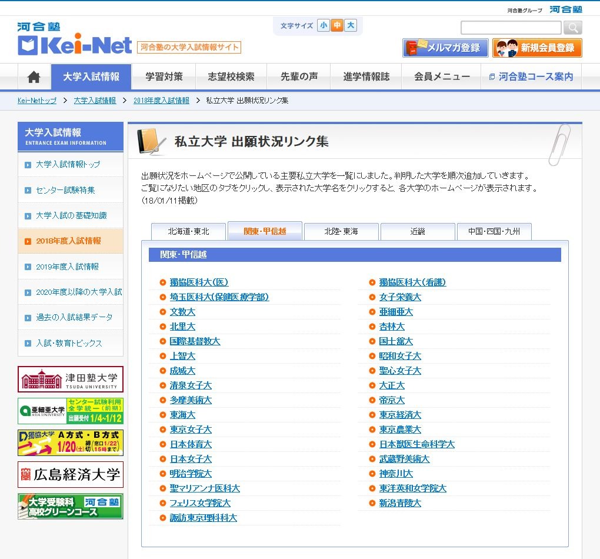Select the 中 font size option
This screenshot has height=559, width=600.
338,26
